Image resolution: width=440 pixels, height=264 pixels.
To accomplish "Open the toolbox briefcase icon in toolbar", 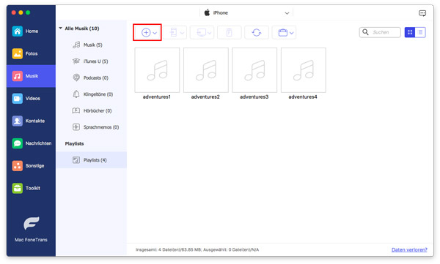I will [282, 32].
